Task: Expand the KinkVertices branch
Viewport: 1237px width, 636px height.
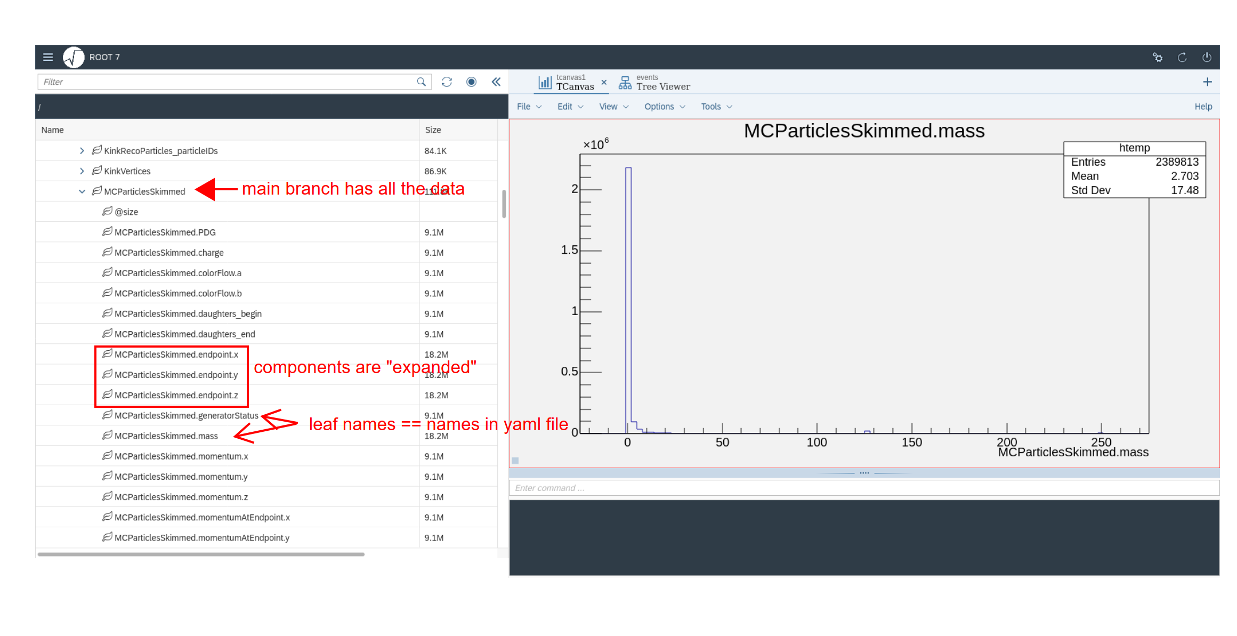Action: [x=82, y=171]
